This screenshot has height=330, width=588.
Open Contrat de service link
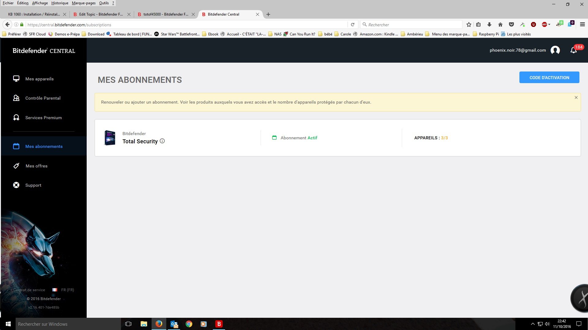coord(29,290)
